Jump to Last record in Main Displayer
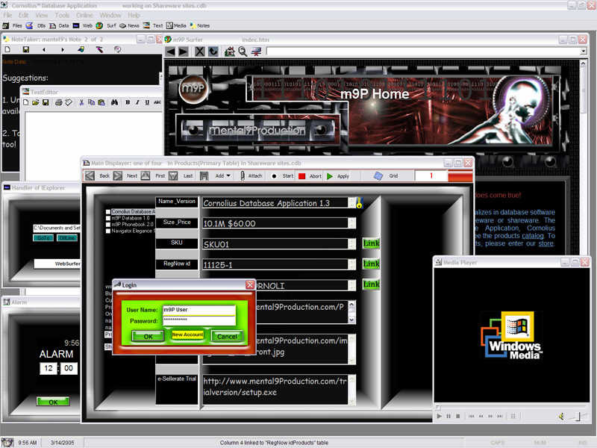This screenshot has width=597, height=448. (x=181, y=176)
